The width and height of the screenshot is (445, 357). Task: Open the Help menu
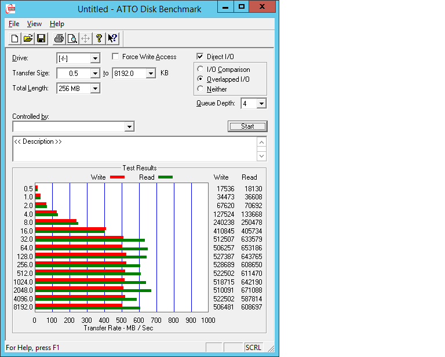click(57, 24)
